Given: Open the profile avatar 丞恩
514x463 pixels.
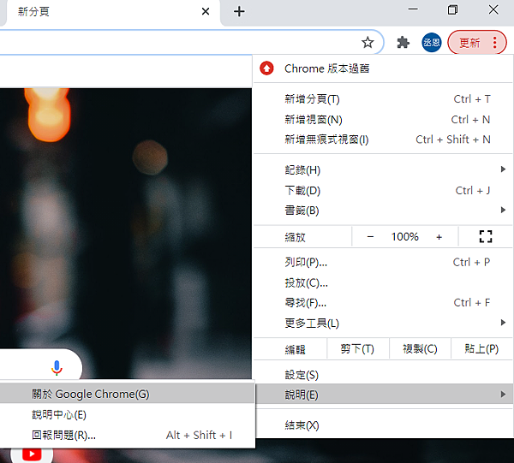Looking at the screenshot, I should (432, 43).
